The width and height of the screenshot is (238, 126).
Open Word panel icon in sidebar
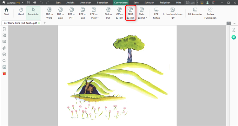tap(4, 54)
